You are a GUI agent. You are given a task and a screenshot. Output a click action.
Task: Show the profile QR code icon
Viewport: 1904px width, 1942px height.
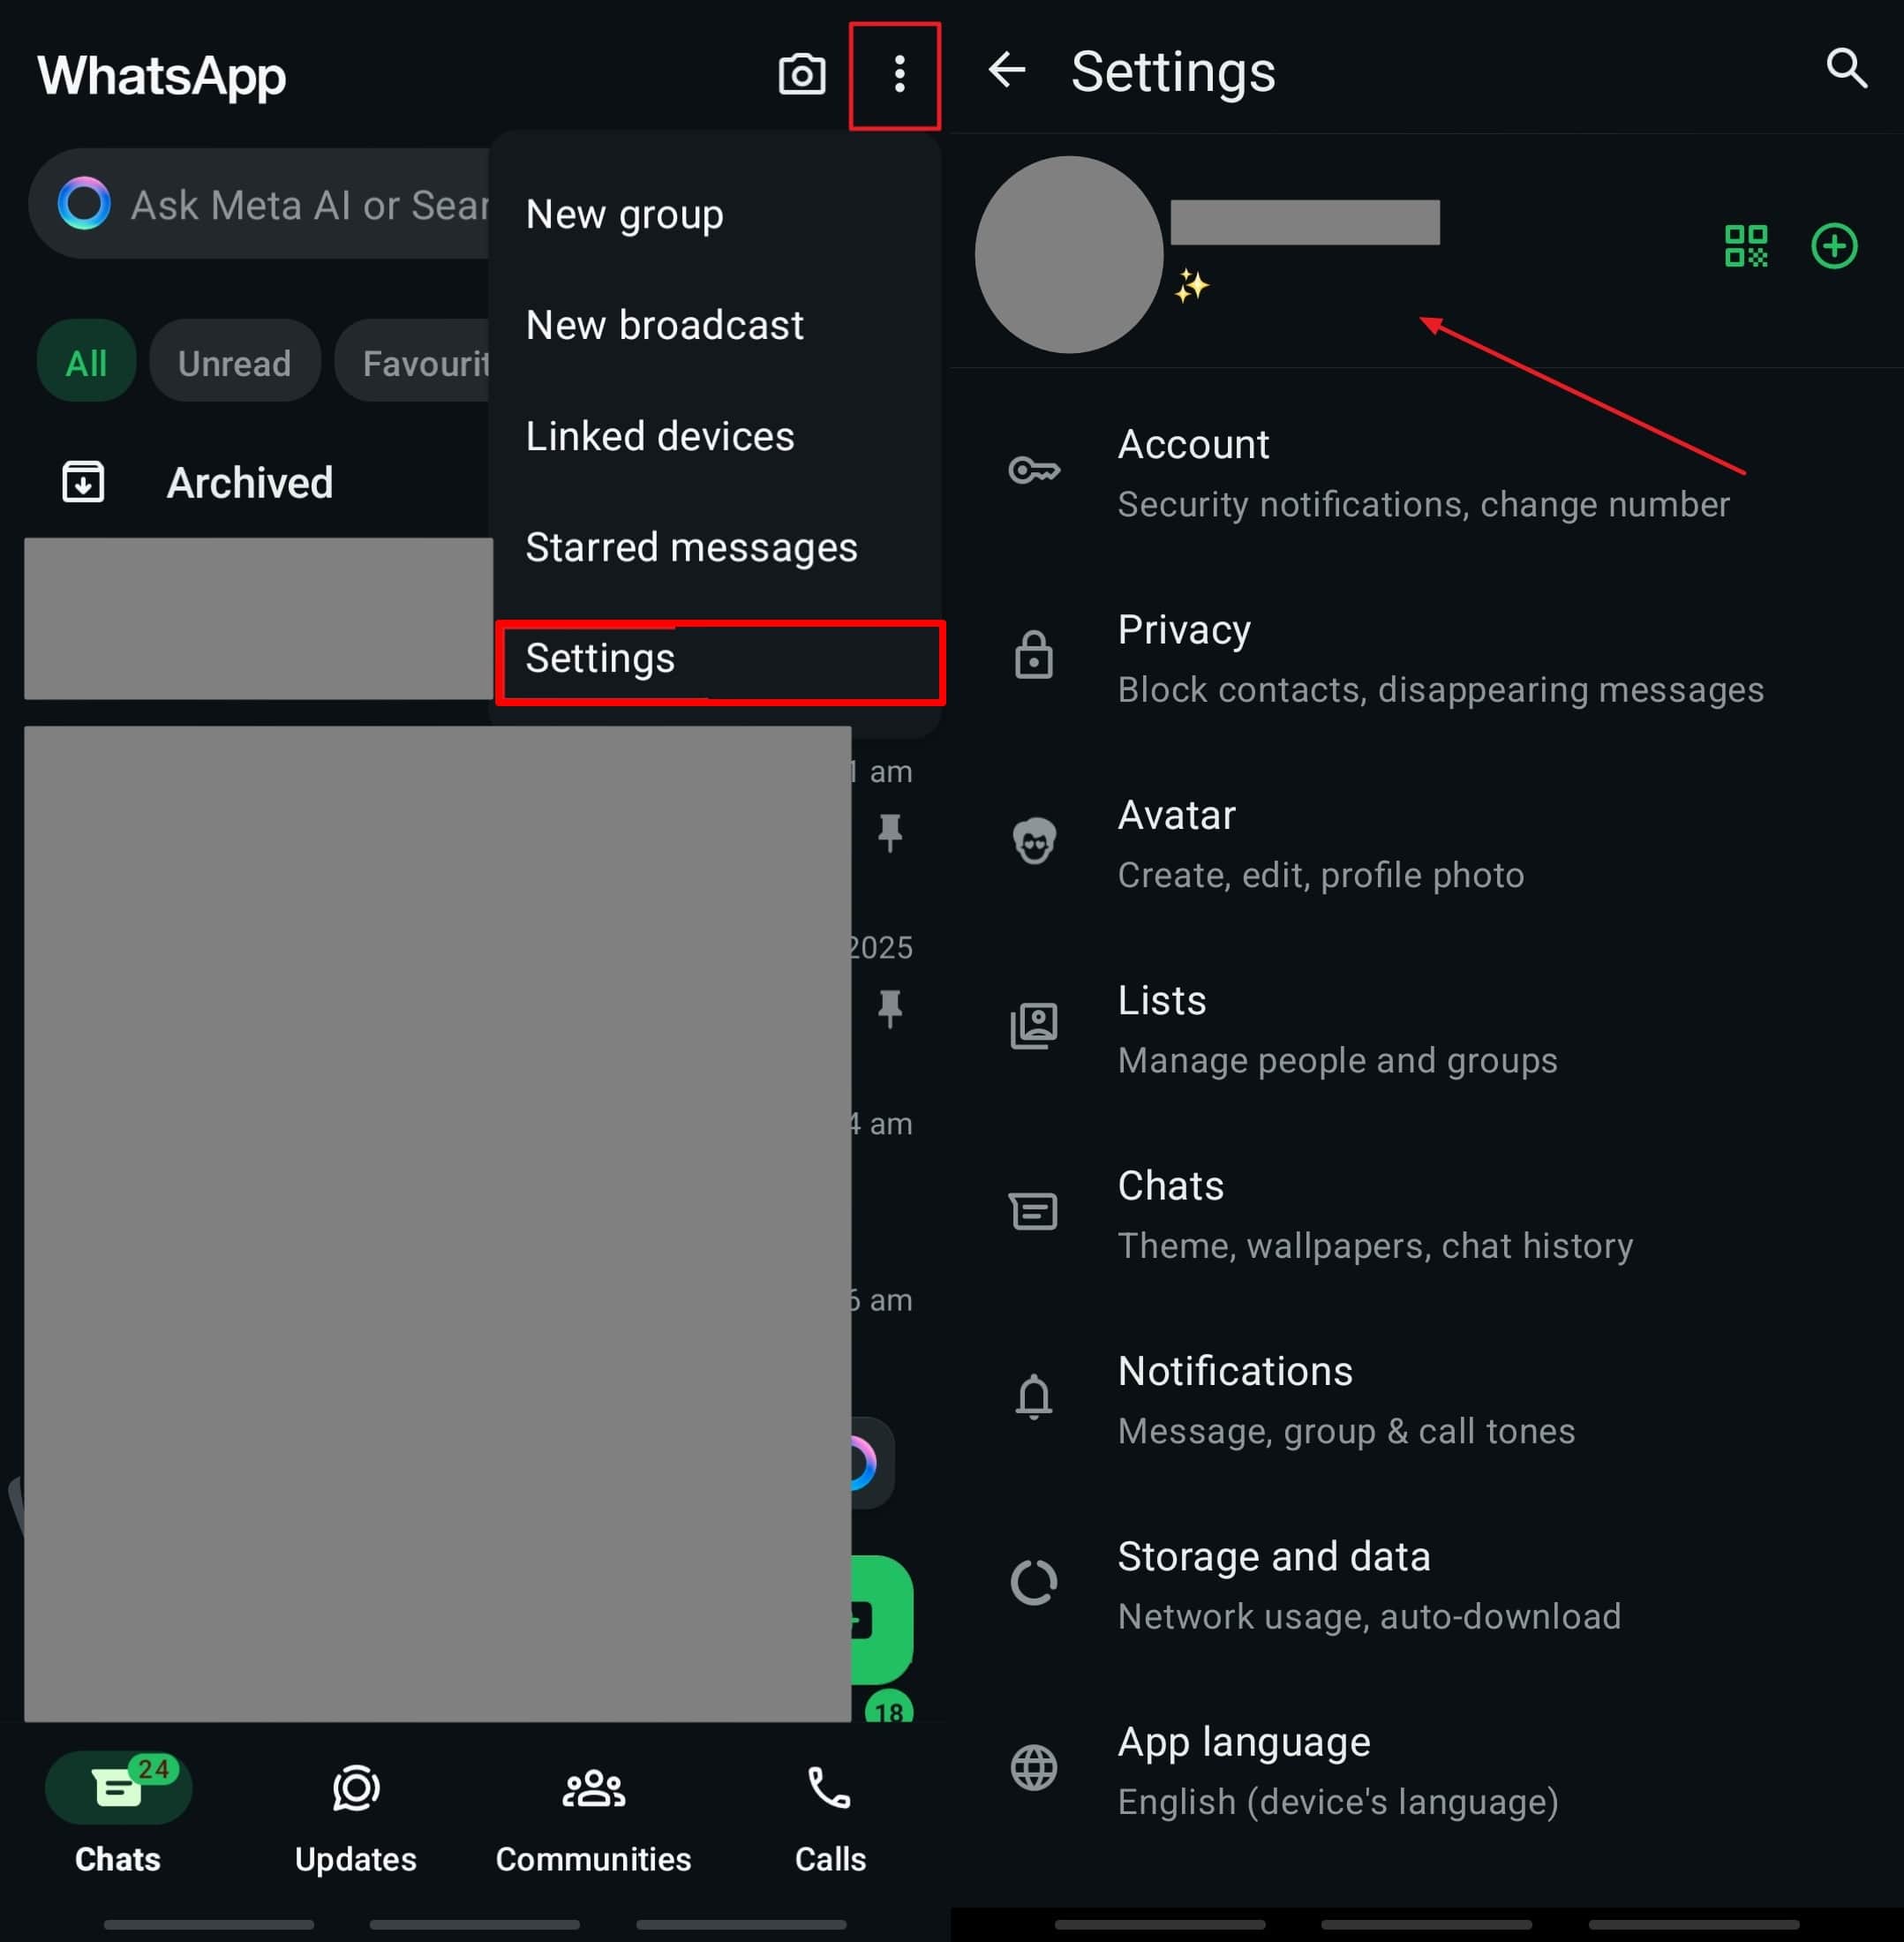(x=1746, y=246)
